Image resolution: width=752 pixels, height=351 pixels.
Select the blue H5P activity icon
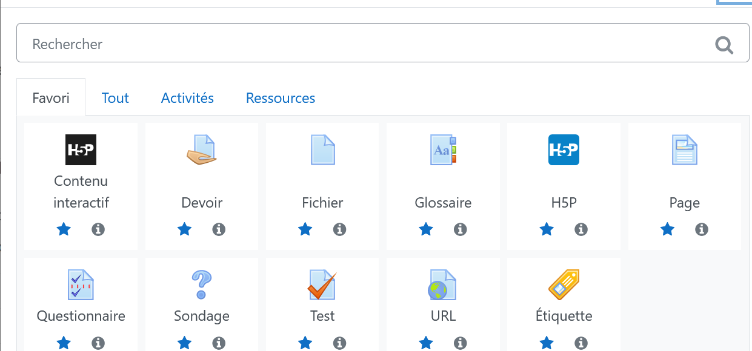(x=564, y=149)
